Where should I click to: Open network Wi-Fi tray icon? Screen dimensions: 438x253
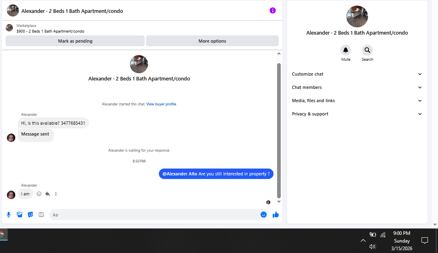point(383,235)
